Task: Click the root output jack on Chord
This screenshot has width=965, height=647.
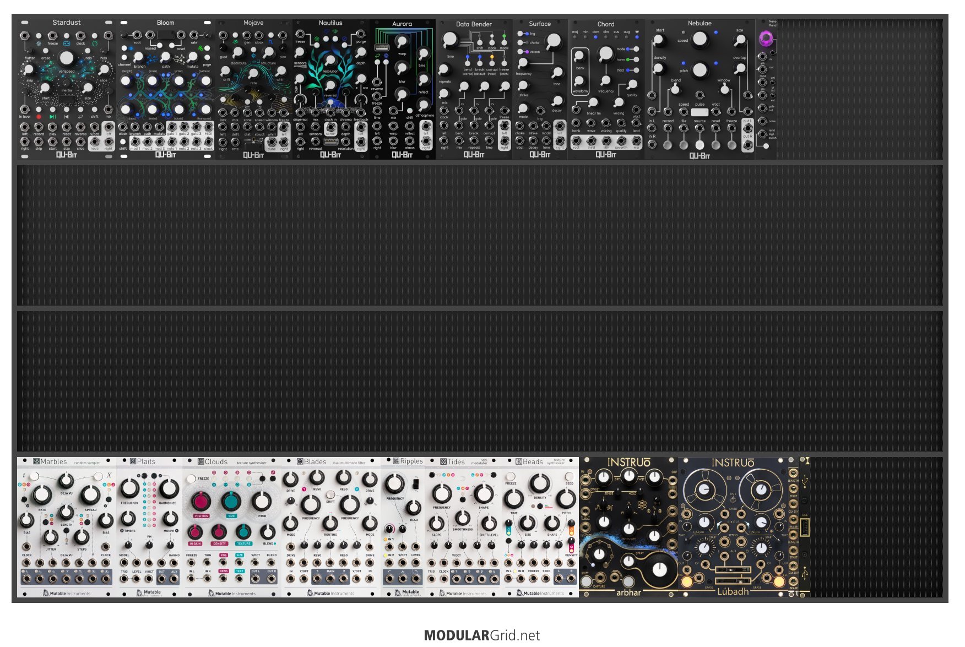Action: click(576, 141)
